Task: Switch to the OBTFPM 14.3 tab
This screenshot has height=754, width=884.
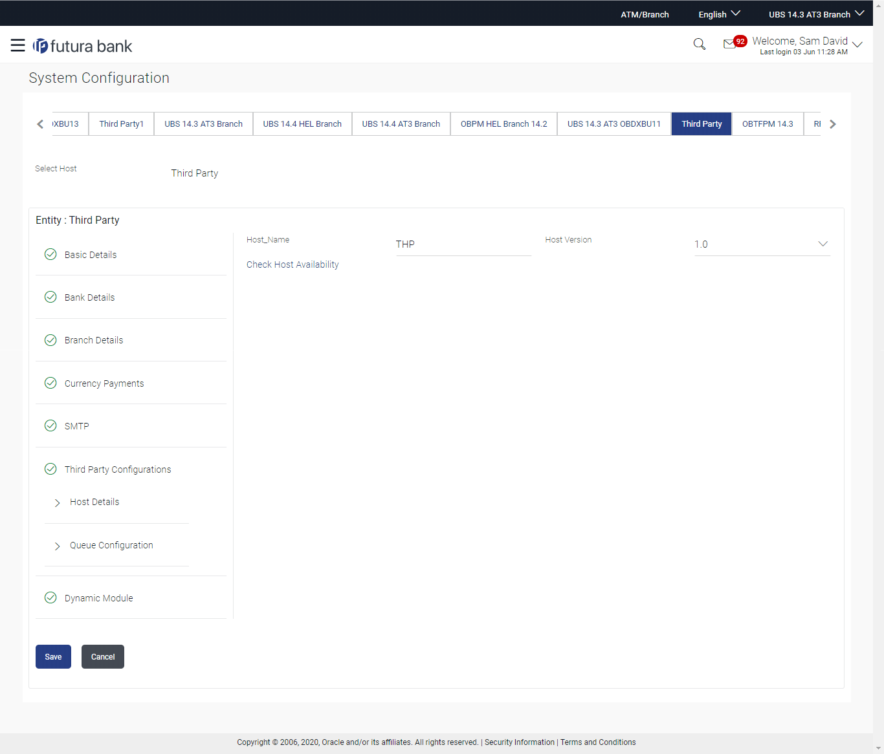Action: point(768,124)
